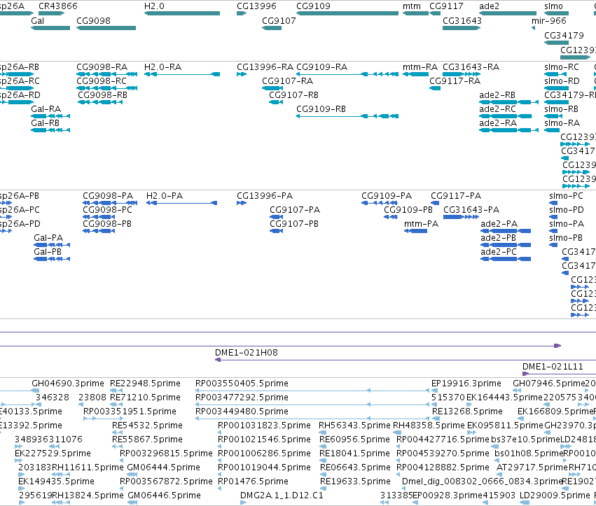Image resolution: width=596 pixels, height=506 pixels.
Task: Select EST RP003550405.5prime
Action: click(x=312, y=391)
